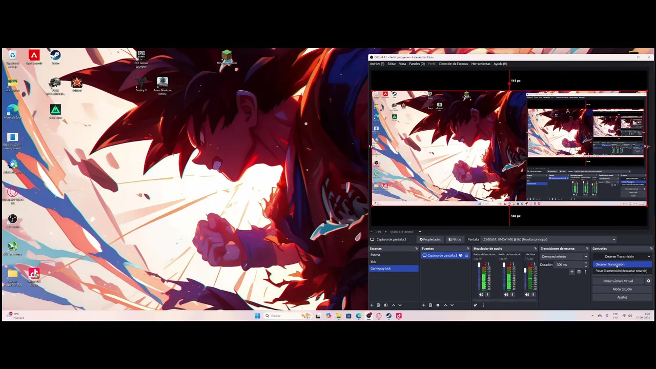Open scene filters icon in Escenas toolbar

tap(386, 305)
